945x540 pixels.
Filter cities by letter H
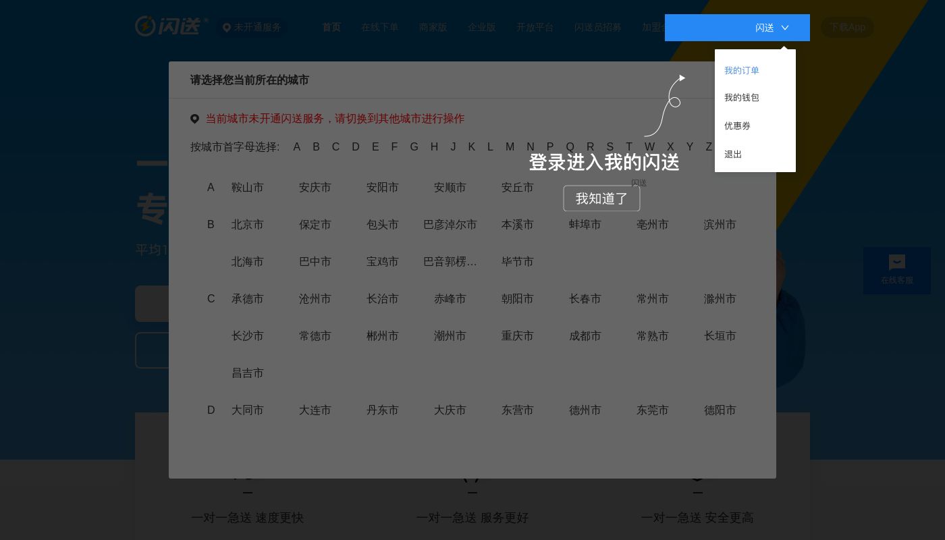[x=434, y=146]
